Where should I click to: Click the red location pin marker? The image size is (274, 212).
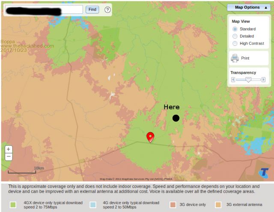(x=150, y=137)
